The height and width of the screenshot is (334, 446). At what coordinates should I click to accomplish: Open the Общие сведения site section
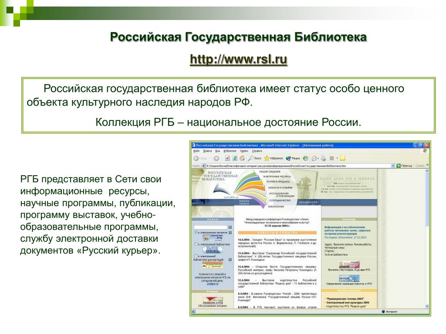[270, 171]
